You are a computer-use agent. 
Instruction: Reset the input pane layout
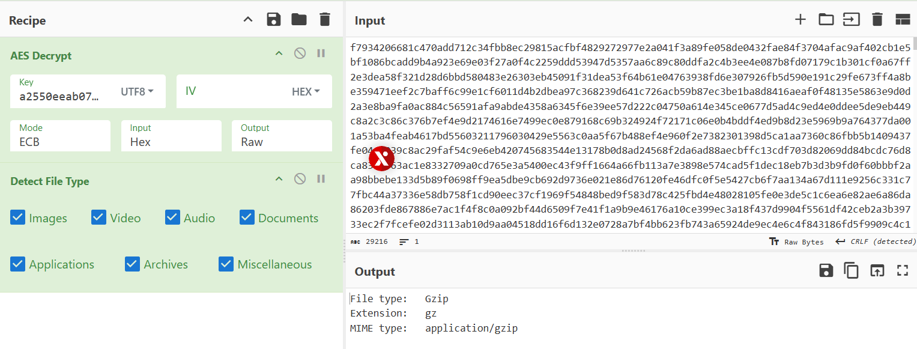point(903,20)
